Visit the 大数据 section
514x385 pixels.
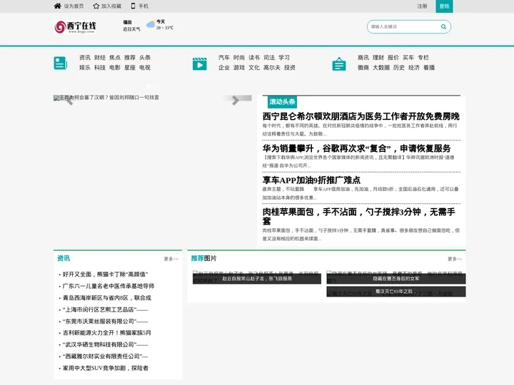click(x=381, y=68)
